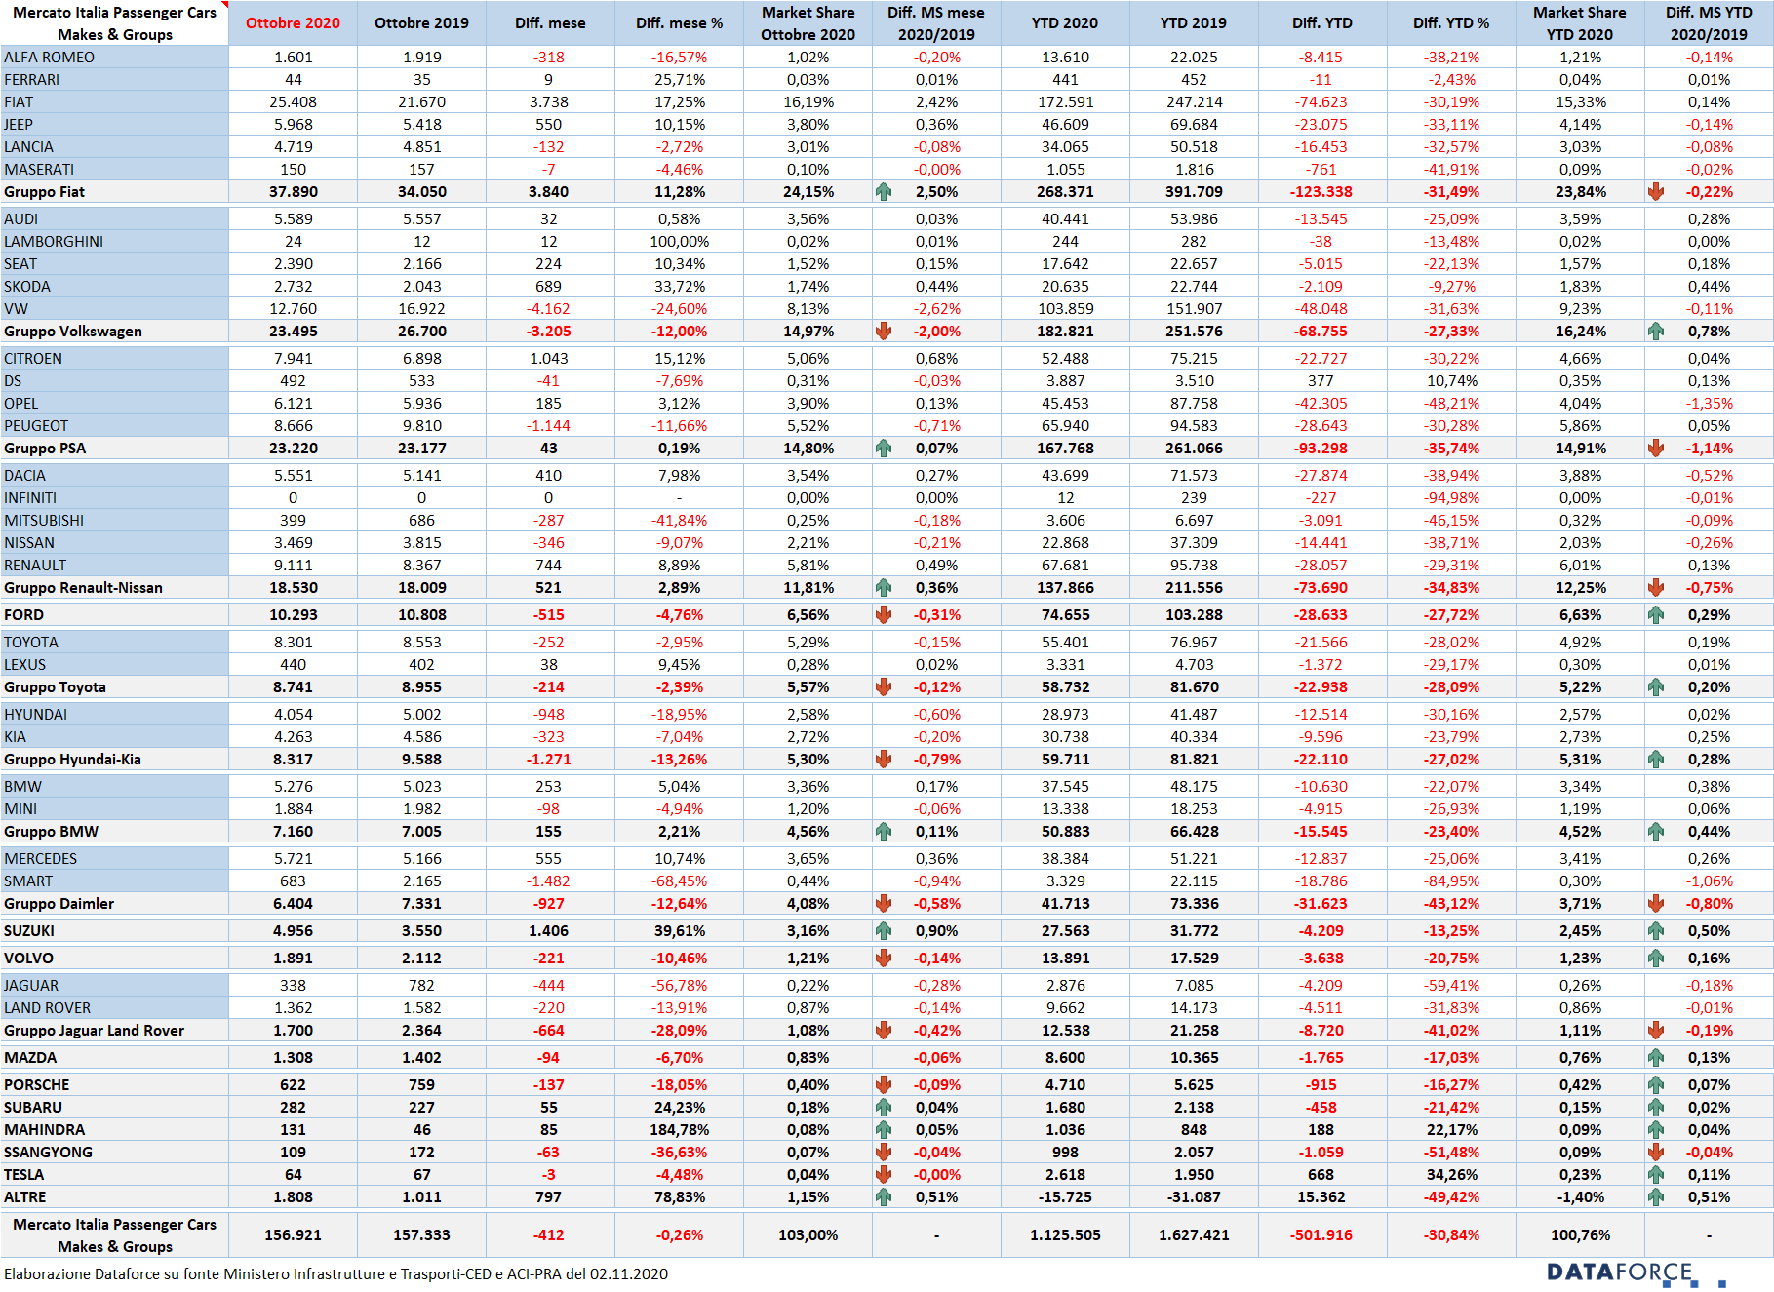
Task: Click the red down arrow for Gruppo Renault-Nissan YTD share
Action: pyautogui.click(x=1656, y=588)
